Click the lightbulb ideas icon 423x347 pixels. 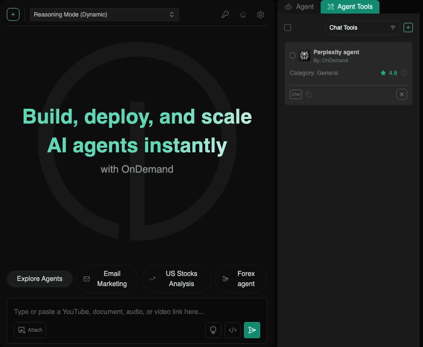click(x=213, y=330)
